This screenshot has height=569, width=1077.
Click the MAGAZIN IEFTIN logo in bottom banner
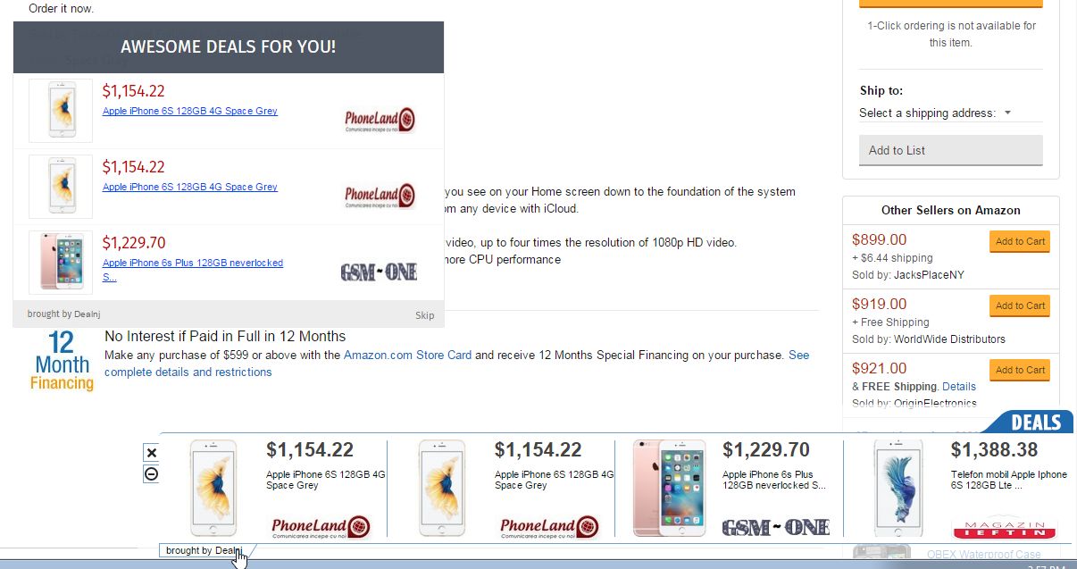coord(1004,527)
